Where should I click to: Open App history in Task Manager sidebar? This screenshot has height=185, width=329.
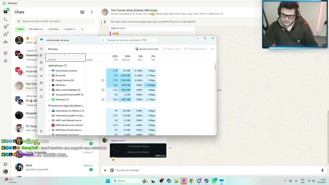(41, 69)
